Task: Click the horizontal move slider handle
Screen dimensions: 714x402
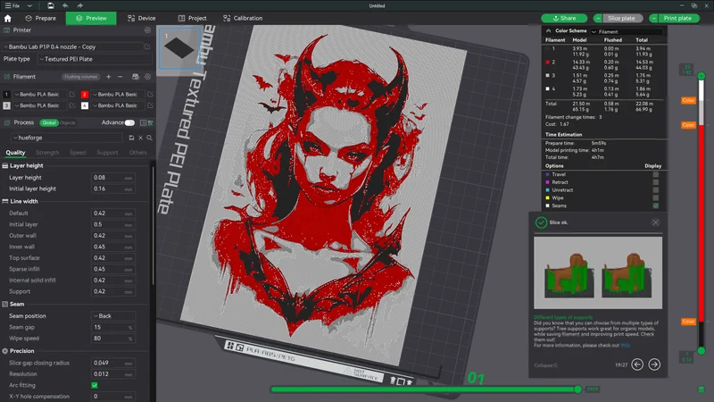Action: click(x=577, y=389)
